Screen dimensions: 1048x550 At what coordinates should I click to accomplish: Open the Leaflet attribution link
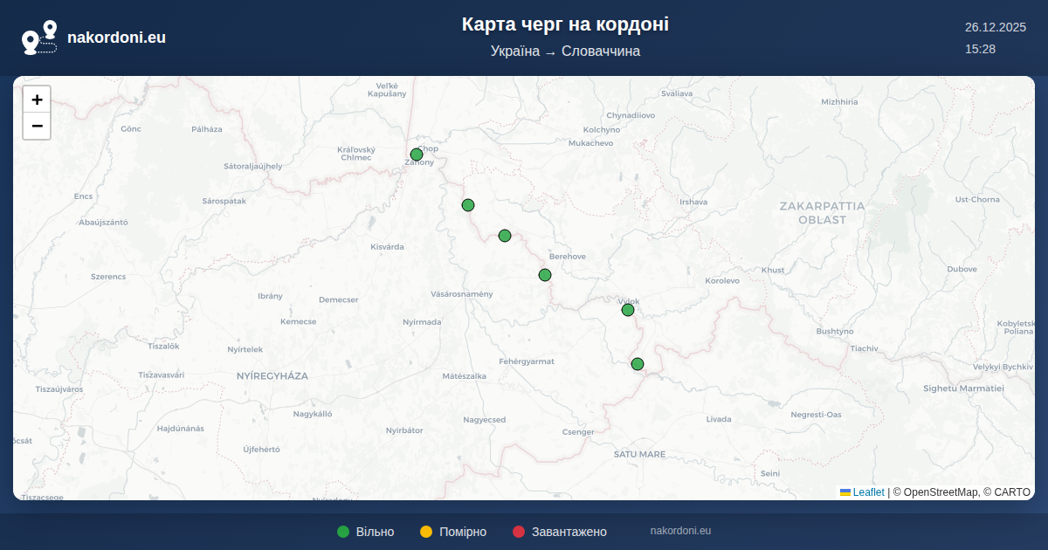pyautogui.click(x=868, y=492)
